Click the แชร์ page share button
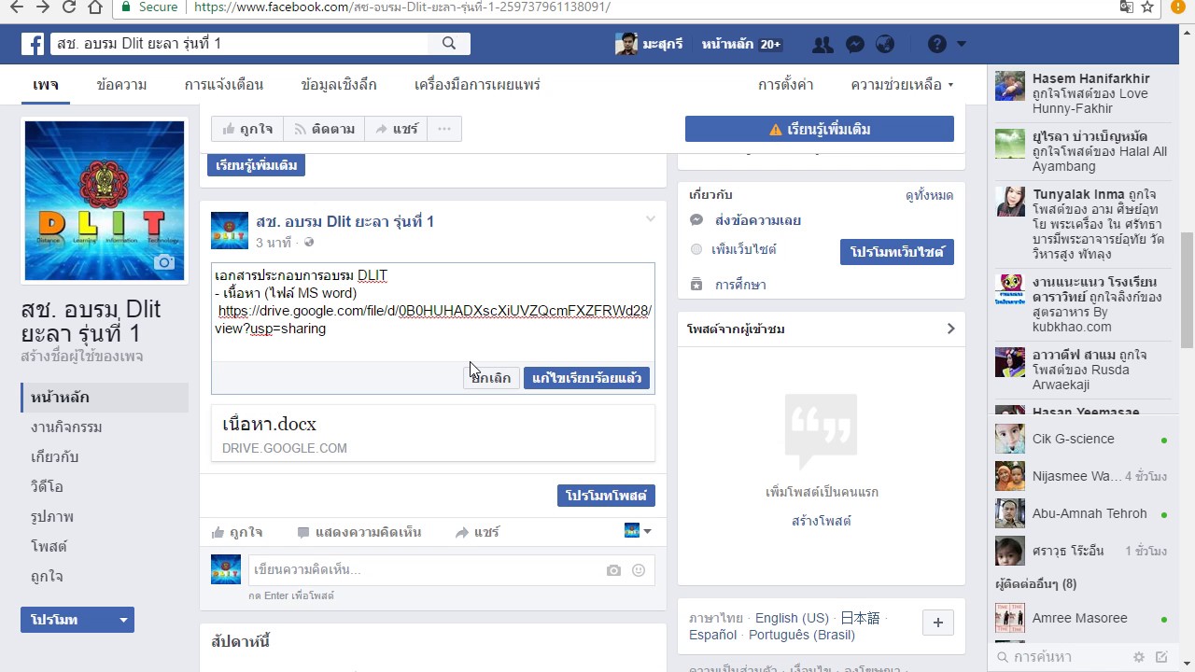 pos(396,130)
